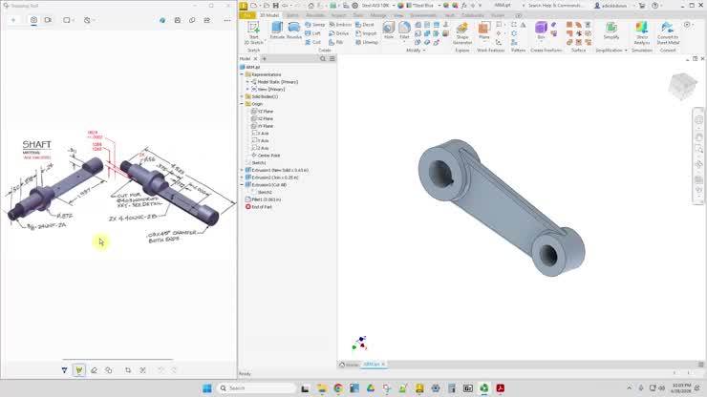
Task: Search the Model browser with the magnifier icon
Action: coord(322,58)
